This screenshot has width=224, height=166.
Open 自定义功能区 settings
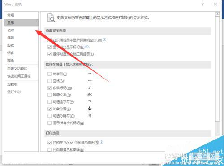click(21, 69)
